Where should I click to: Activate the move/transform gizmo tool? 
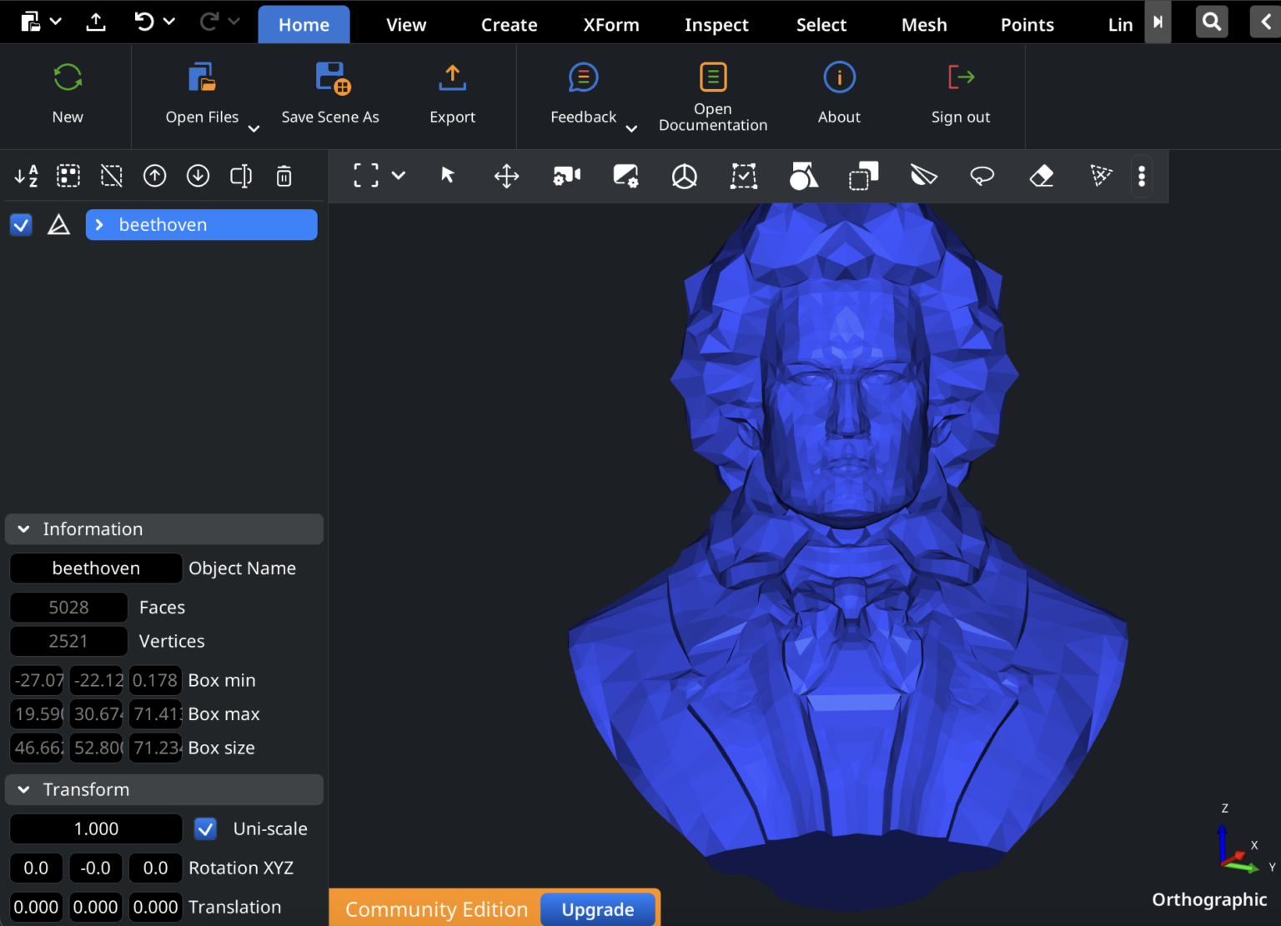point(506,176)
